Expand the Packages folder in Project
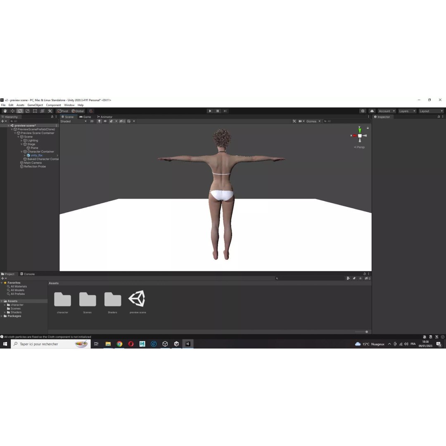Image resolution: width=446 pixels, height=446 pixels. [2, 316]
